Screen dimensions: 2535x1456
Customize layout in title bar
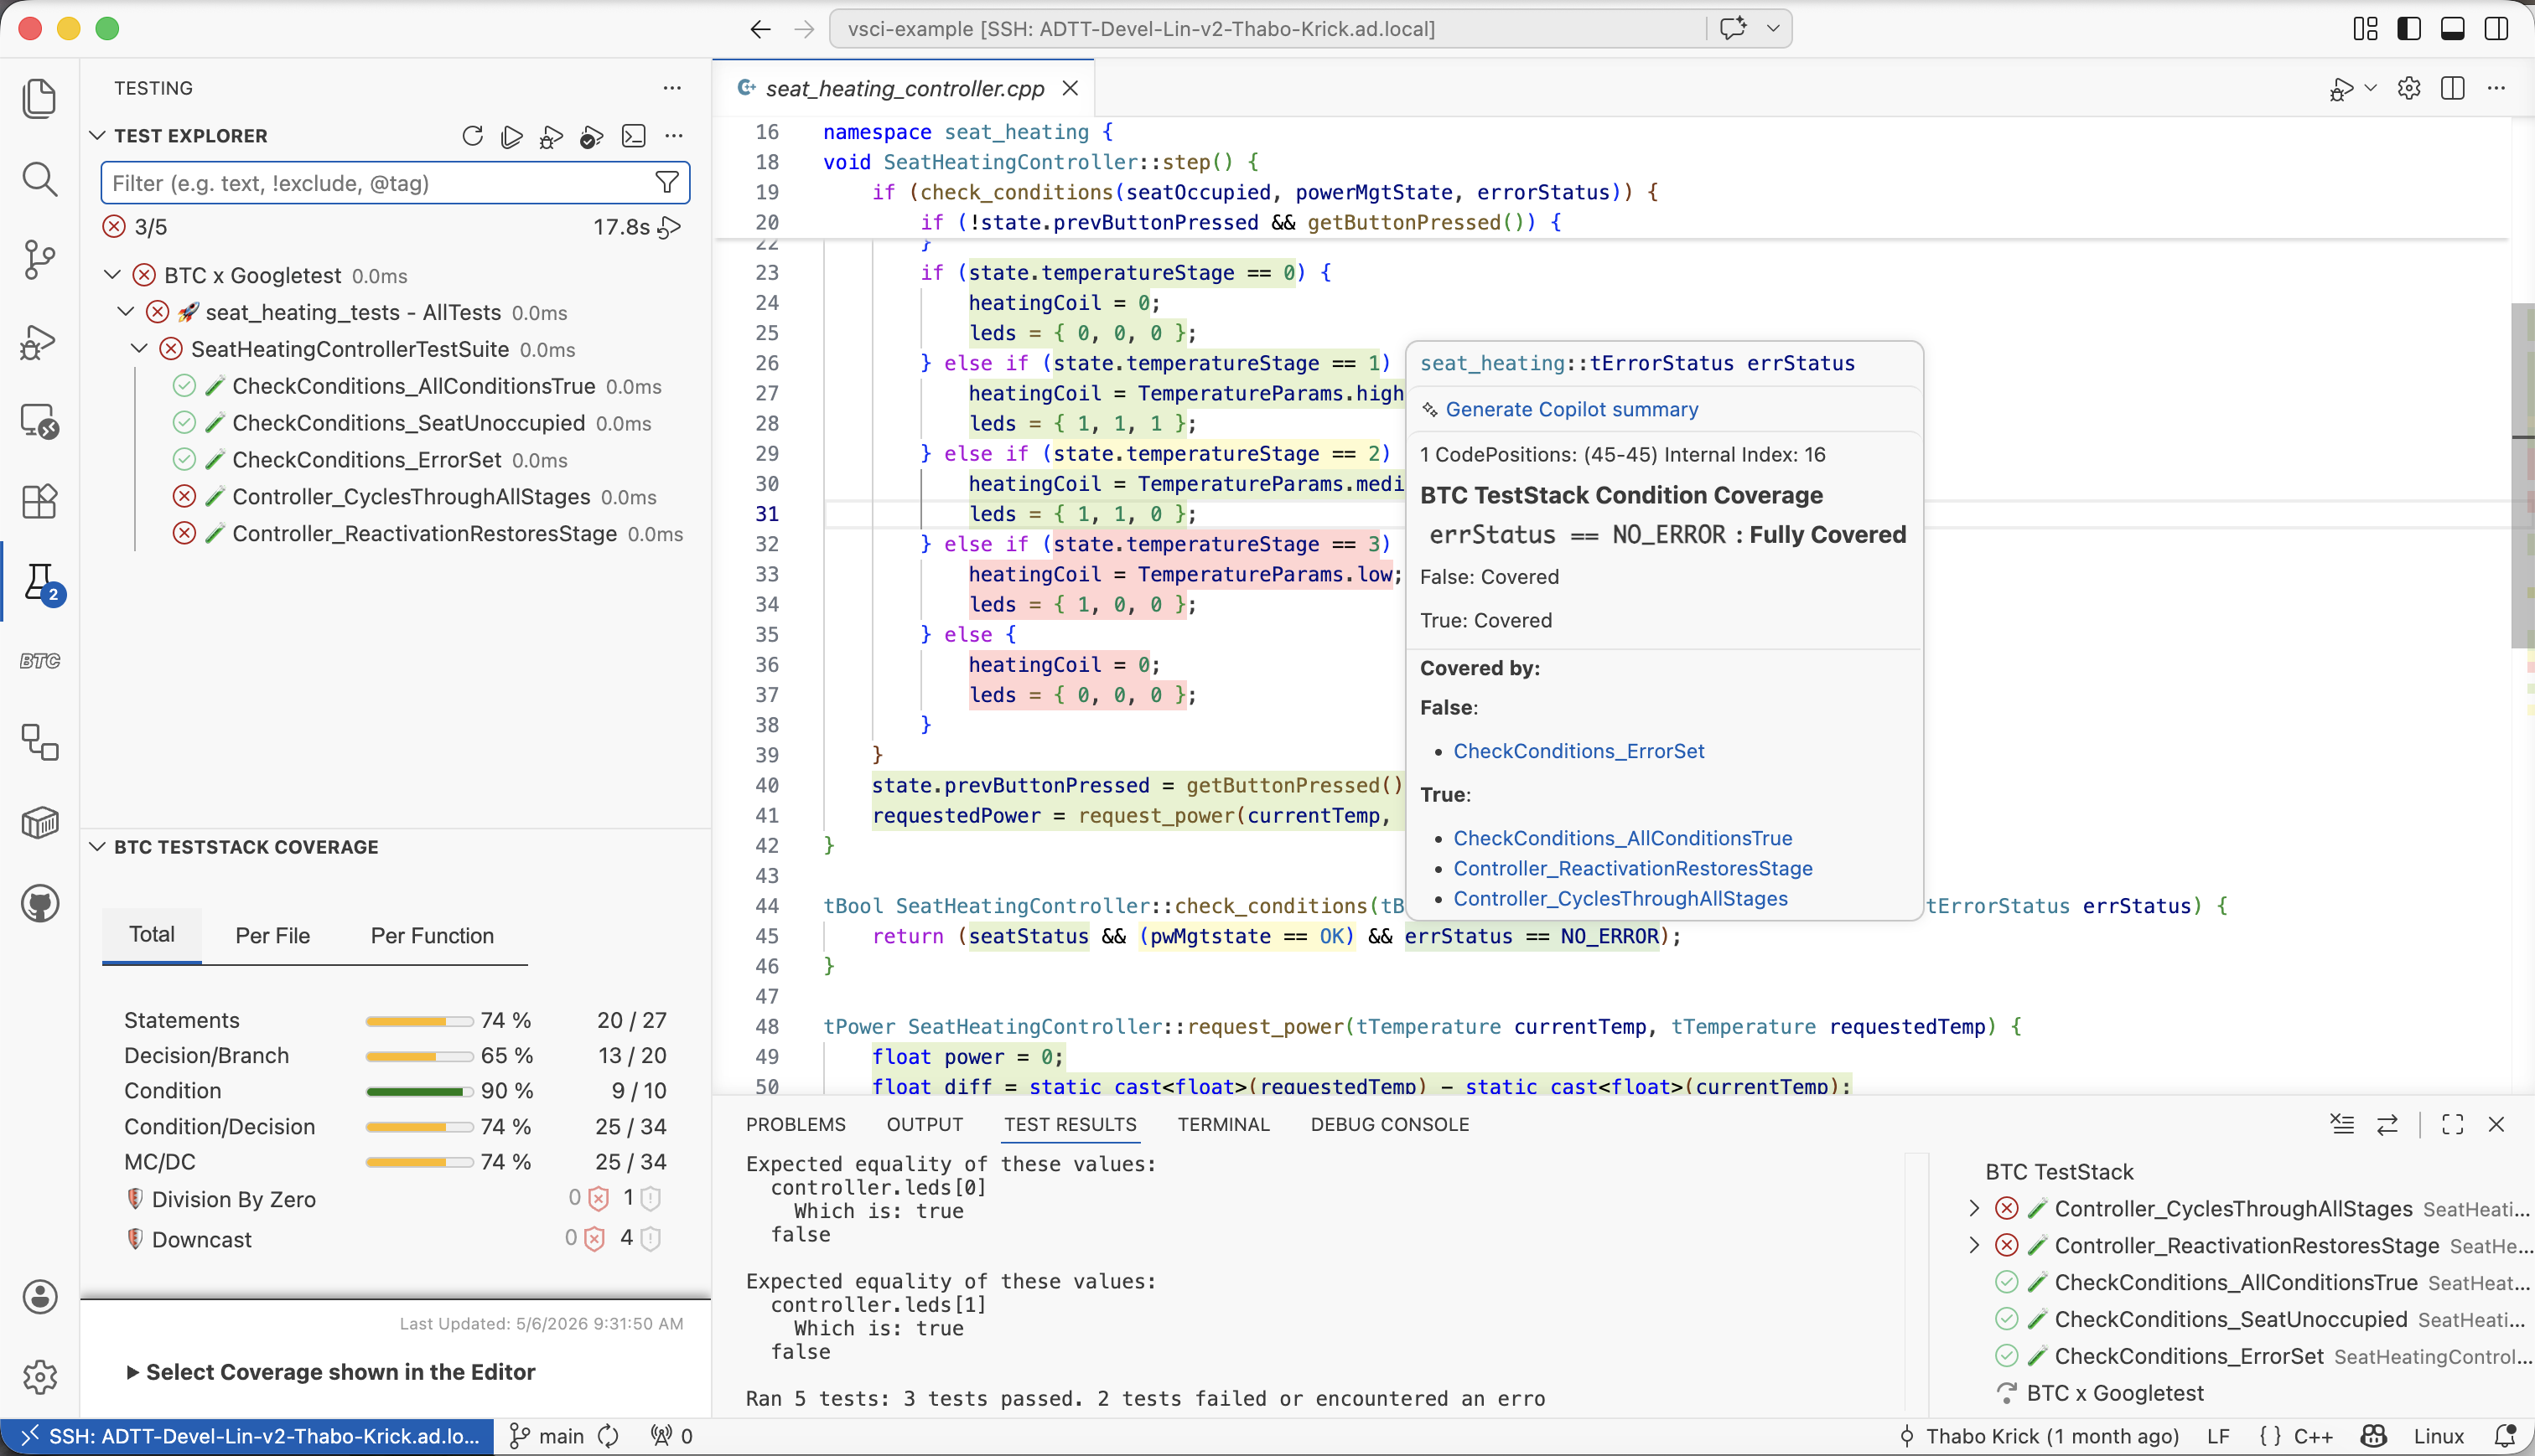(x=2366, y=29)
